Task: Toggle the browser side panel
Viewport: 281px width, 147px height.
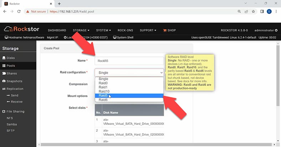Action: coord(262,11)
